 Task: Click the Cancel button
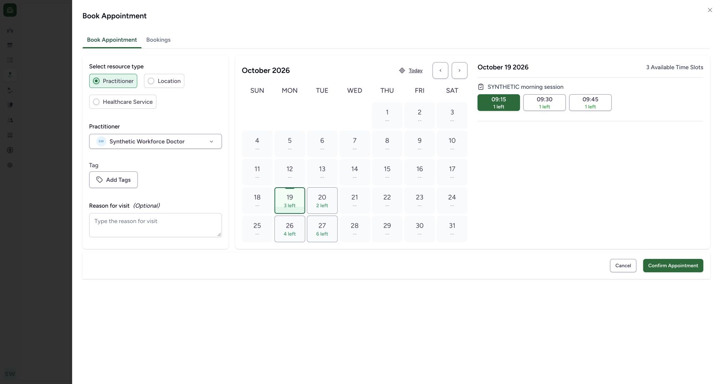point(623,266)
